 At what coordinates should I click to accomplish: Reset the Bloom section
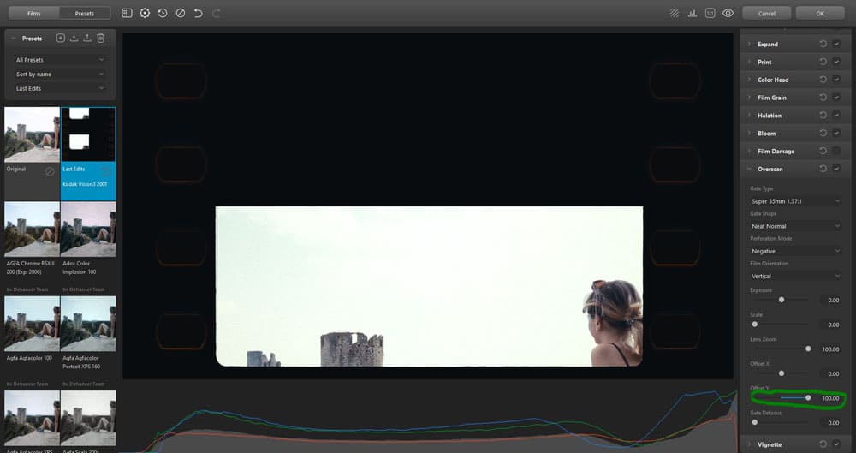click(823, 134)
